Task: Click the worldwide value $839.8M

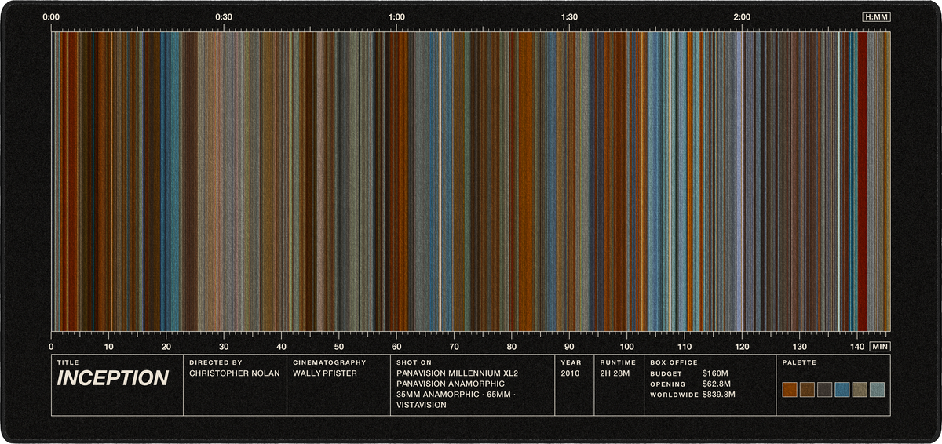Action: click(719, 395)
